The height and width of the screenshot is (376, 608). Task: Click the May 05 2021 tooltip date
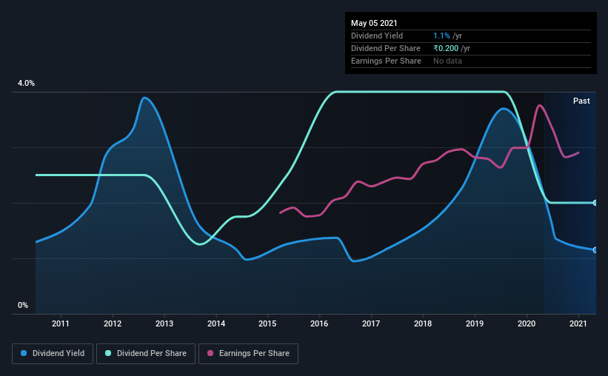coord(374,23)
